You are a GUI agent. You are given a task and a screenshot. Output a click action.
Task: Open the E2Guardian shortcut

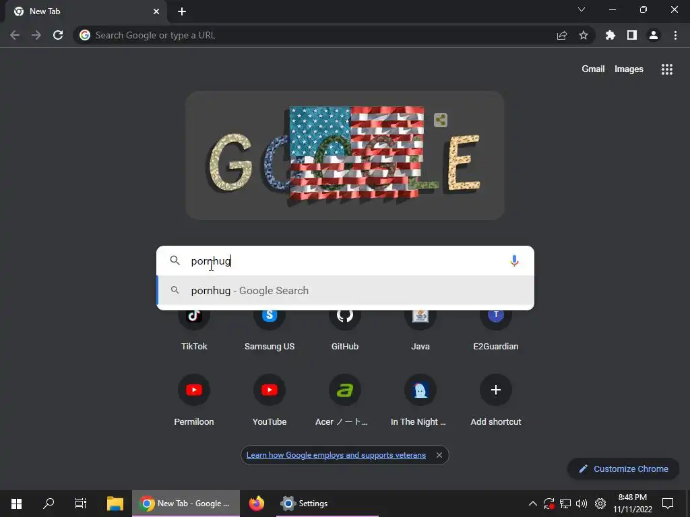[495, 329]
